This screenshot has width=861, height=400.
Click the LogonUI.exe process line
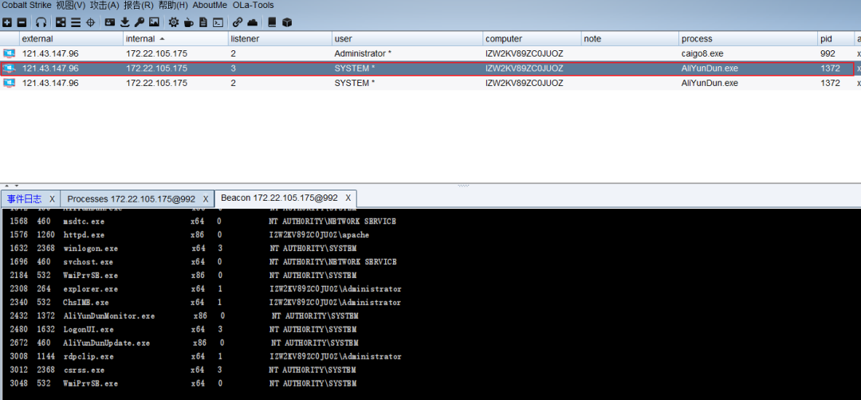coord(183,329)
